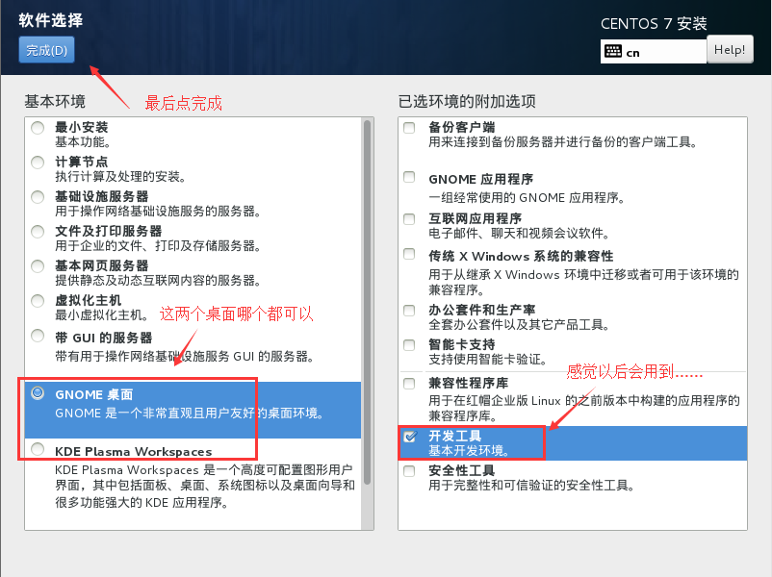Check the 兼容性程序库 checkbox

point(409,383)
